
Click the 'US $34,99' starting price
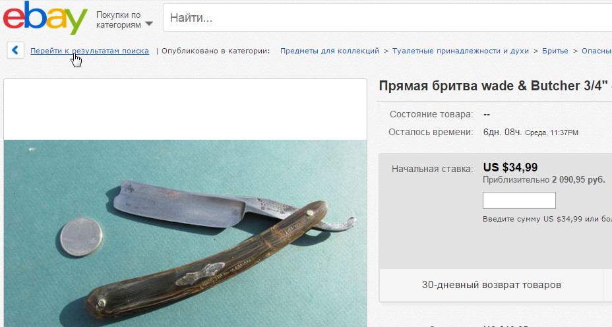click(510, 167)
